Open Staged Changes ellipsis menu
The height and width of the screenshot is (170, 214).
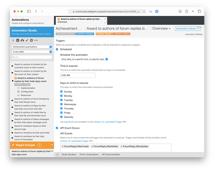click(52, 145)
